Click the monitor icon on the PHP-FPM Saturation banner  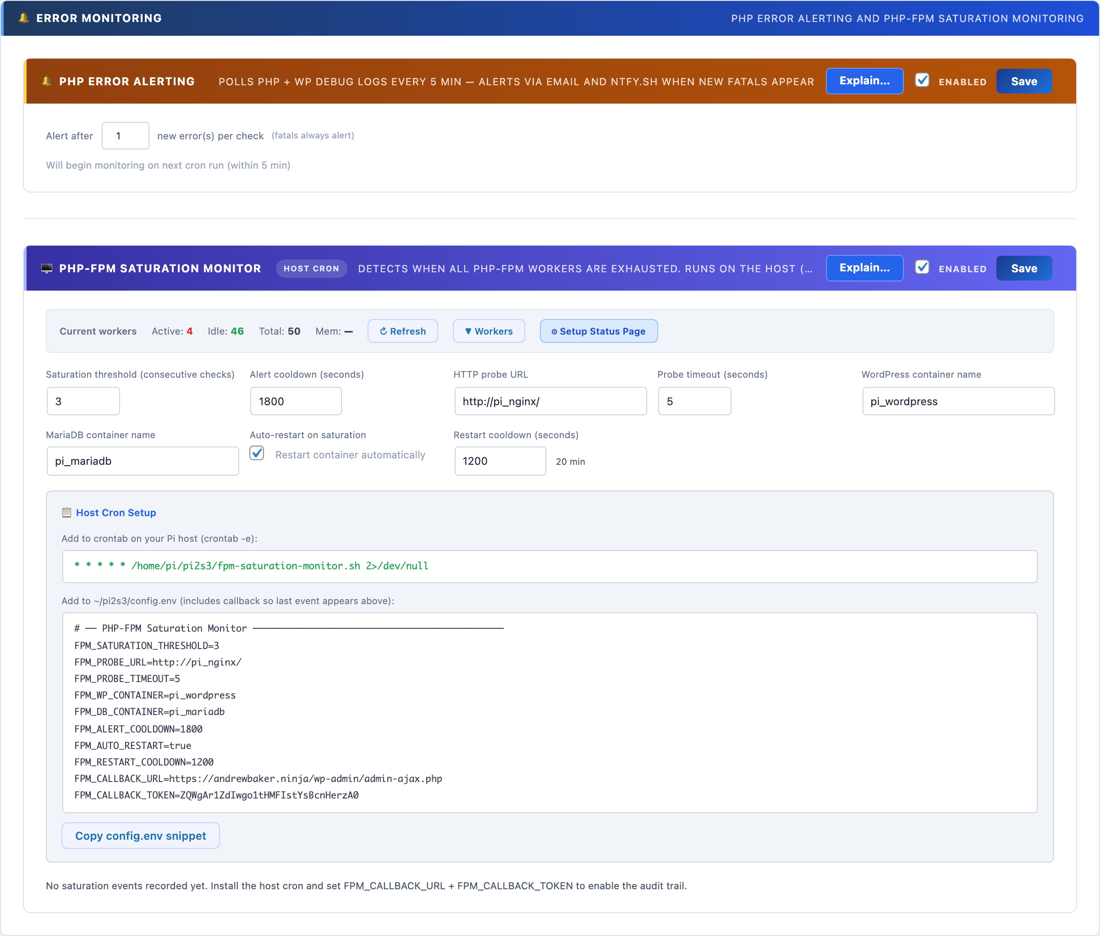pos(47,268)
